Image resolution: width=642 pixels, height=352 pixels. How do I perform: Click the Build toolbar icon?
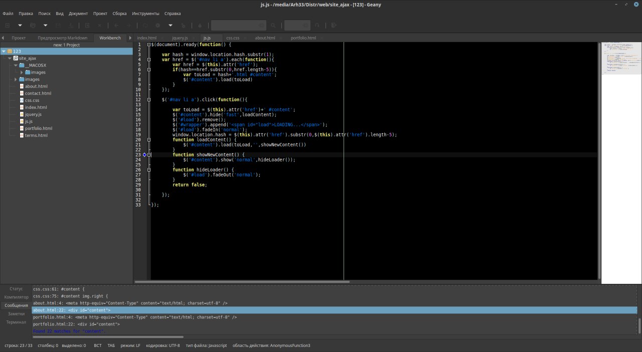(158, 25)
